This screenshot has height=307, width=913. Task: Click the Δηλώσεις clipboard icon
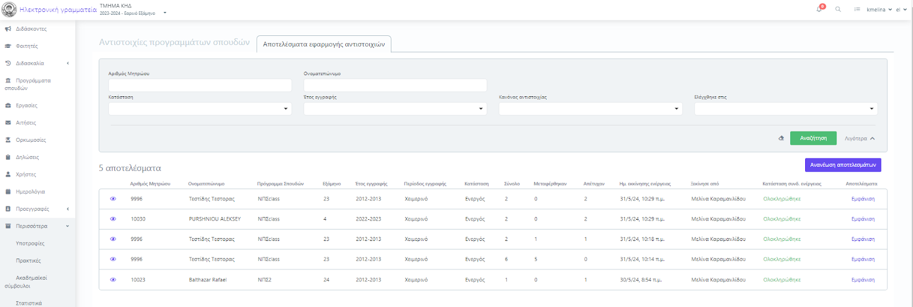click(x=8, y=157)
